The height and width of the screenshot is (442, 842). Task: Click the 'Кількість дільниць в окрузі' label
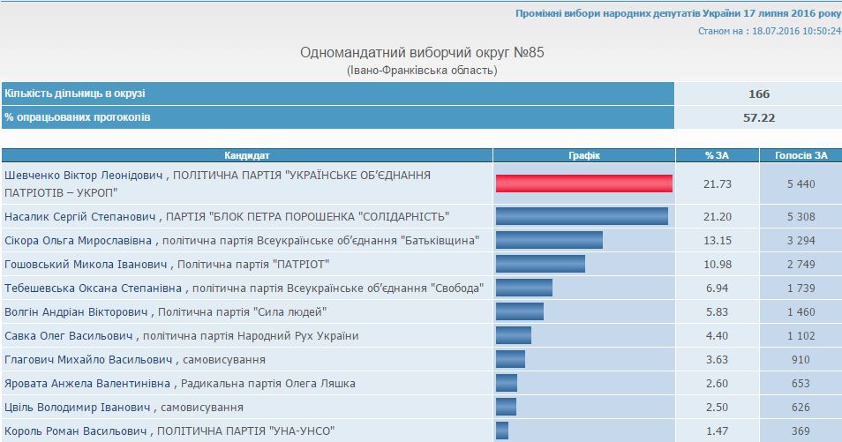point(75,94)
